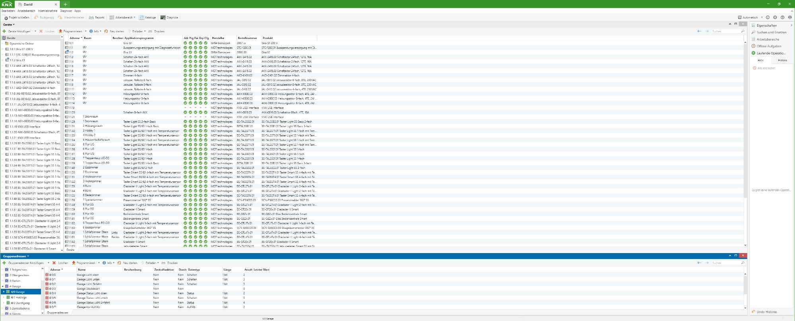The image size is (795, 321).
Task: Open Offene Aufgaben in the sidebar
Action: [x=766, y=46]
